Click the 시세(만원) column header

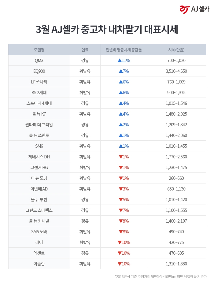tap(176, 50)
